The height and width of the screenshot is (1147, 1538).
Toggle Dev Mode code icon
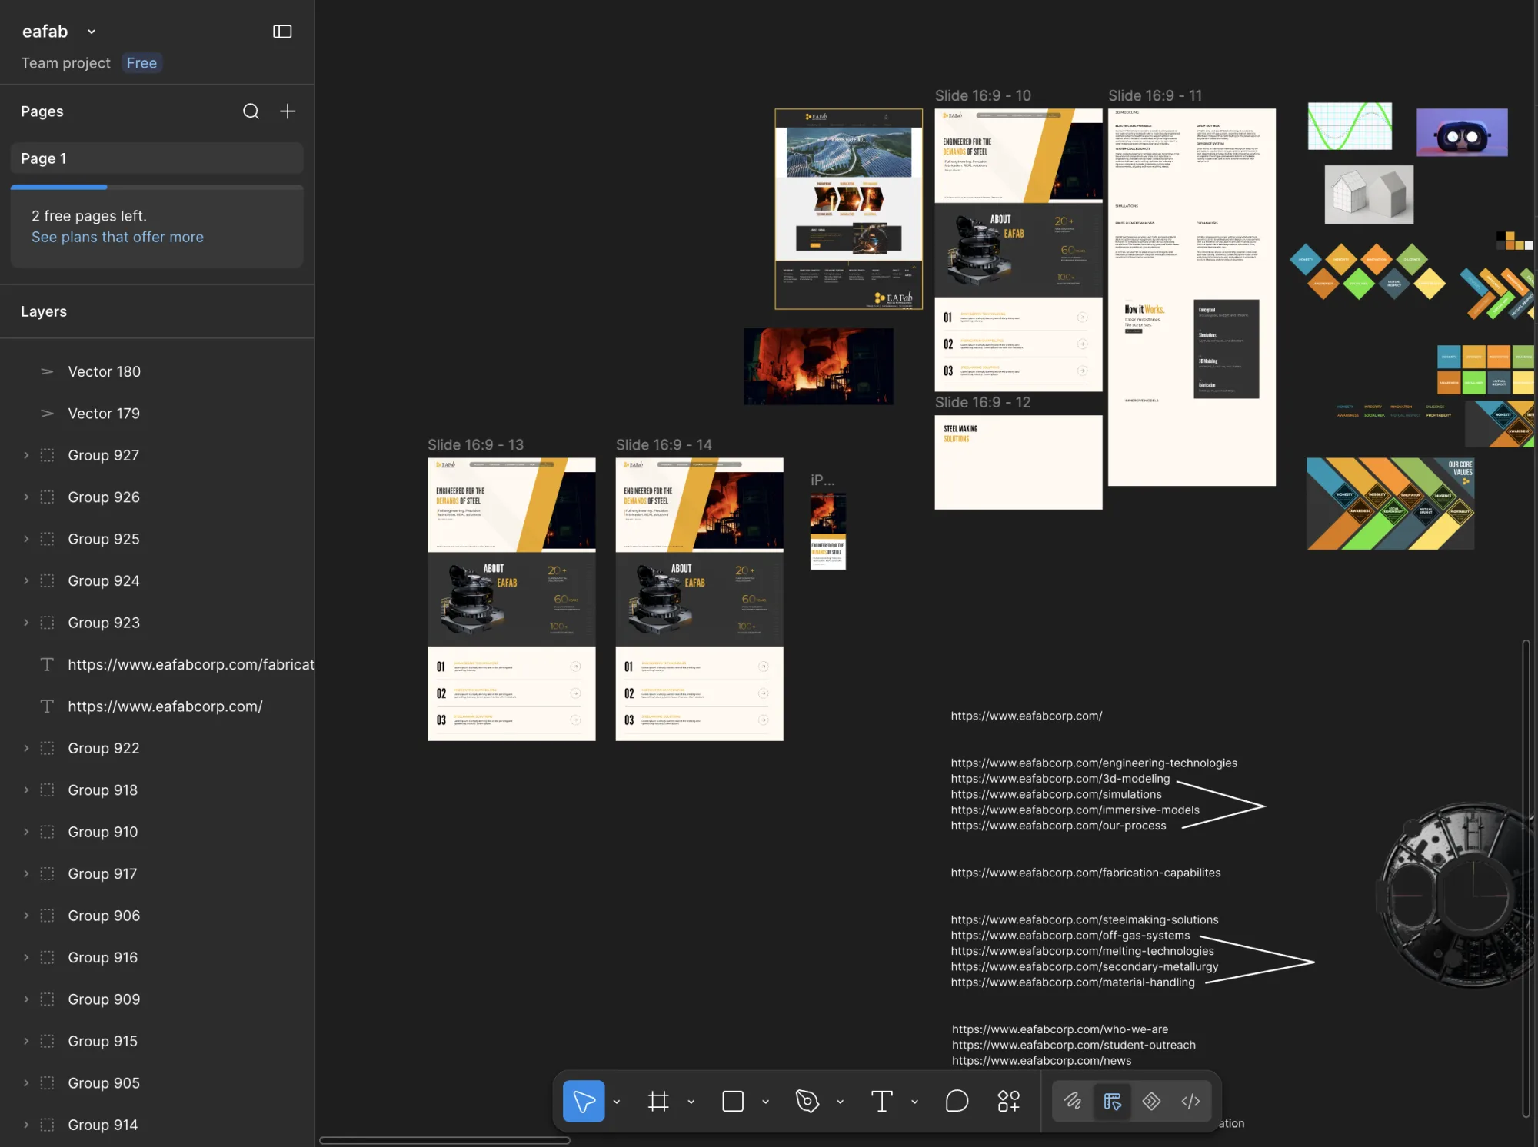(x=1190, y=1101)
